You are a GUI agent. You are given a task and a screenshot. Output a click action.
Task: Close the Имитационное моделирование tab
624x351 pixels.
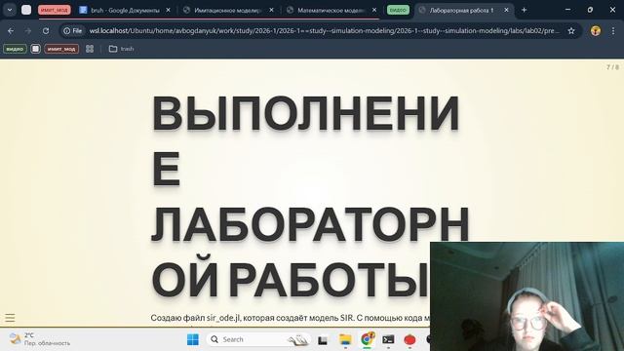271,11
